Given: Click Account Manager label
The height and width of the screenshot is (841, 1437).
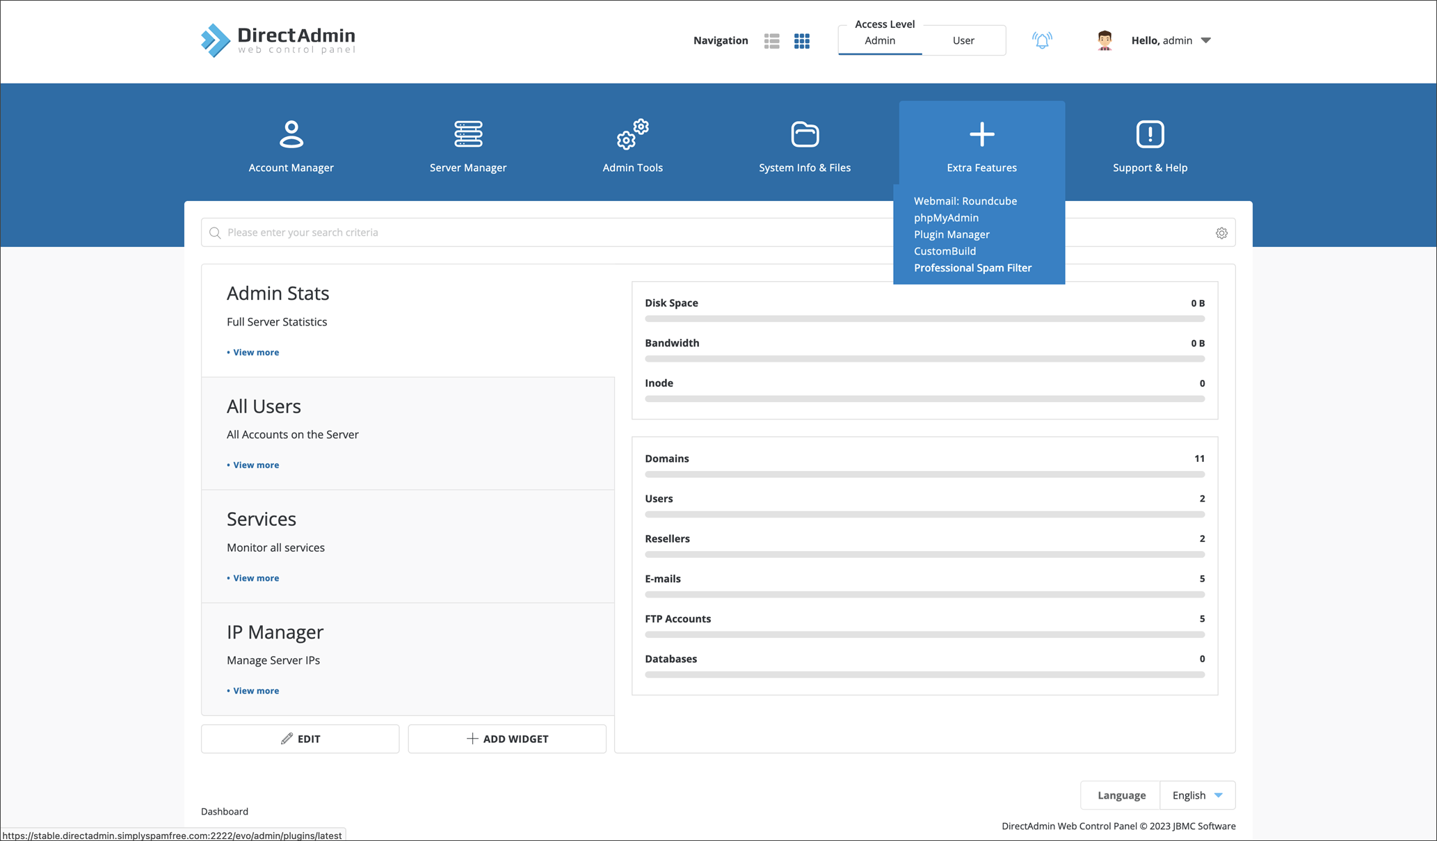Looking at the screenshot, I should (x=291, y=168).
